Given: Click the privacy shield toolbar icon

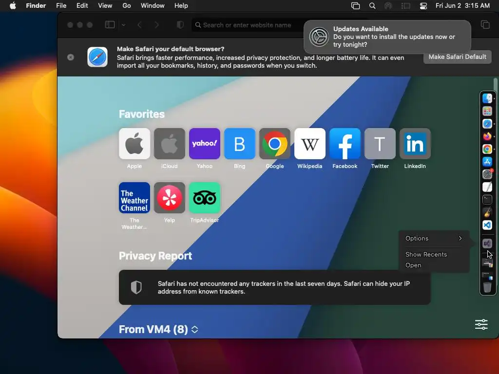Looking at the screenshot, I should 180,25.
